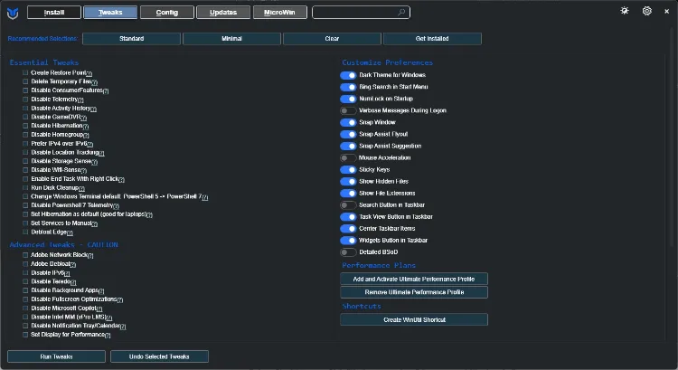Screen dimensions: 678x370
Task: Click the magnifier icon in search box
Action: tap(402, 13)
